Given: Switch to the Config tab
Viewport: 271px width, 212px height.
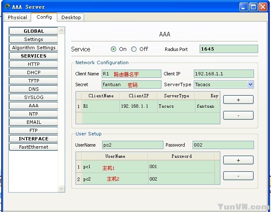Looking at the screenshot, I should point(44,17).
